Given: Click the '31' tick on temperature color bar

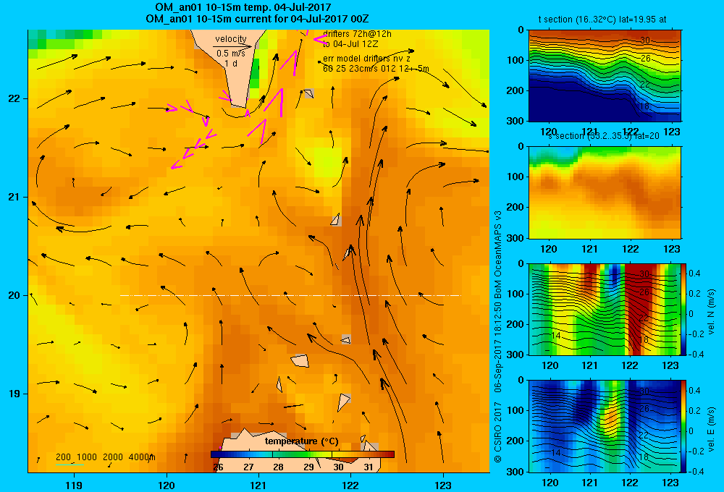Looking at the screenshot, I should (368, 467).
